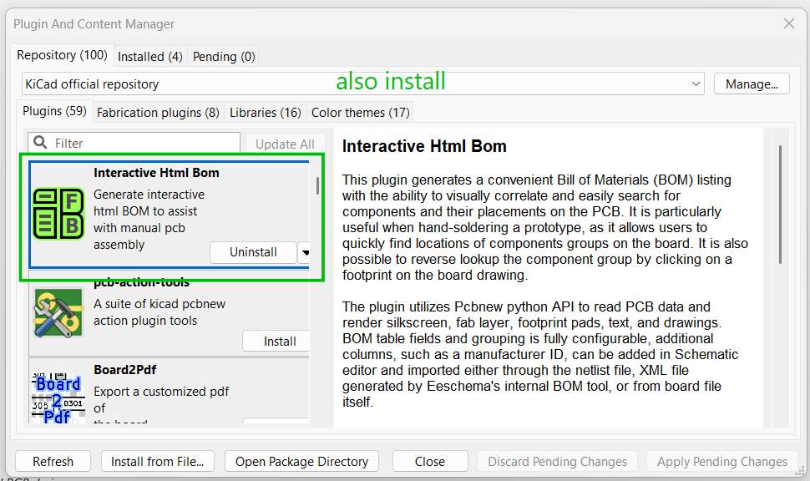Screen dimensions: 810x481
Task: Click the pcb-action-tools wrench icon
Action: 58,312
